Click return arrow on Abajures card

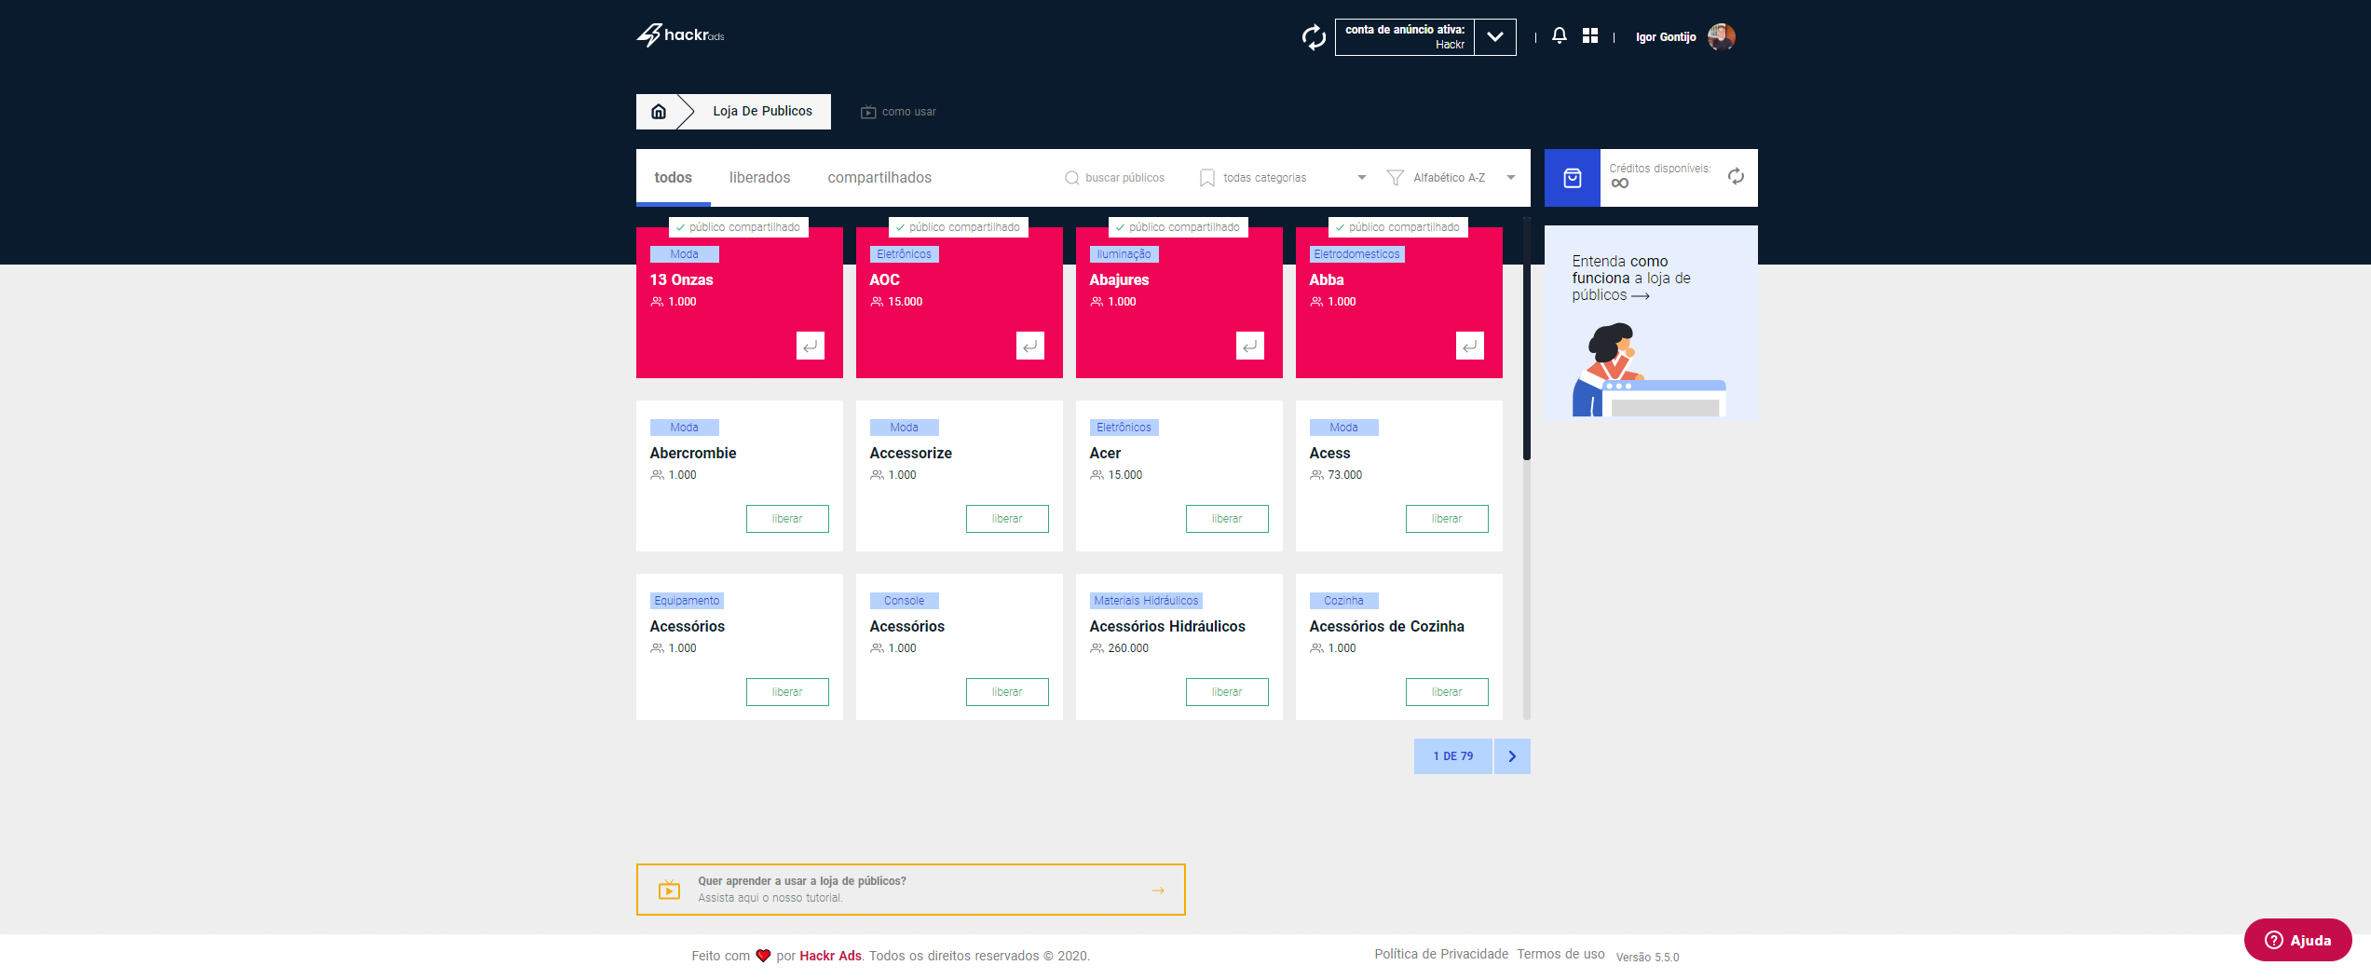click(x=1250, y=346)
